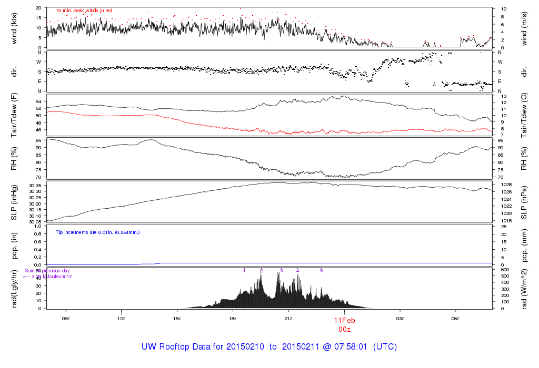The width and height of the screenshot is (539, 368).
Task: Click the 'RH (%)' left axis label
Action: click(14, 158)
